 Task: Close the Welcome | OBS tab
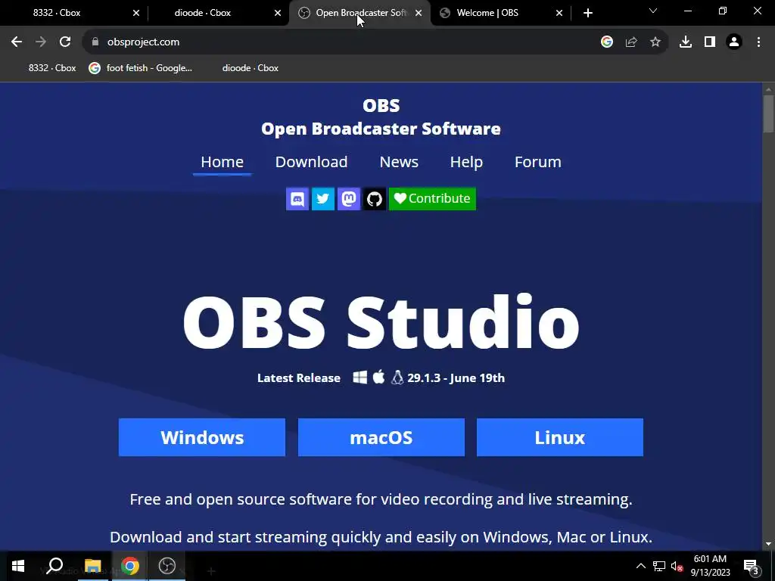[x=559, y=13]
